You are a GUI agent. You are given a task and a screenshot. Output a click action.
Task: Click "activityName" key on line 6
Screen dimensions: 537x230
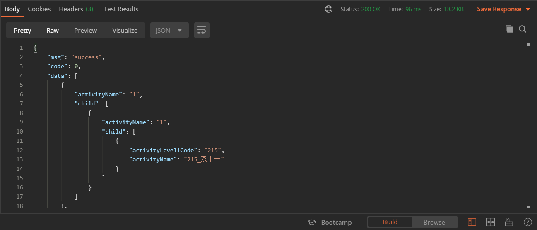[x=99, y=94]
